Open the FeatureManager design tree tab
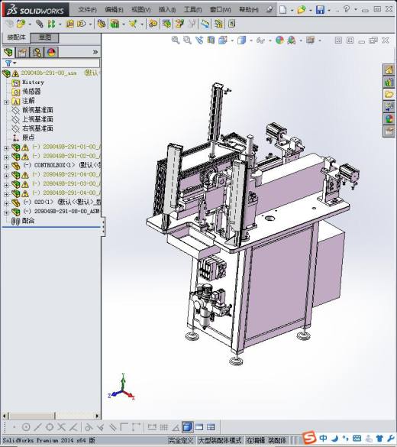 [8, 53]
